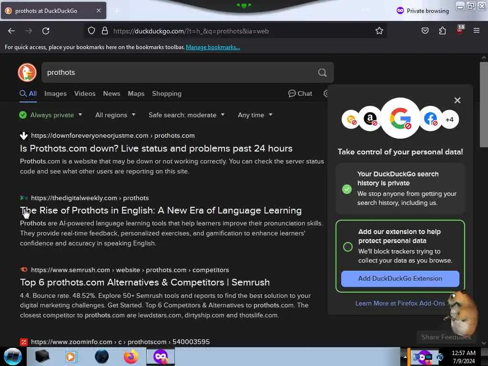This screenshot has width=488, height=366.
Task: Bookmark this page with the star icon
Action: click(379, 31)
